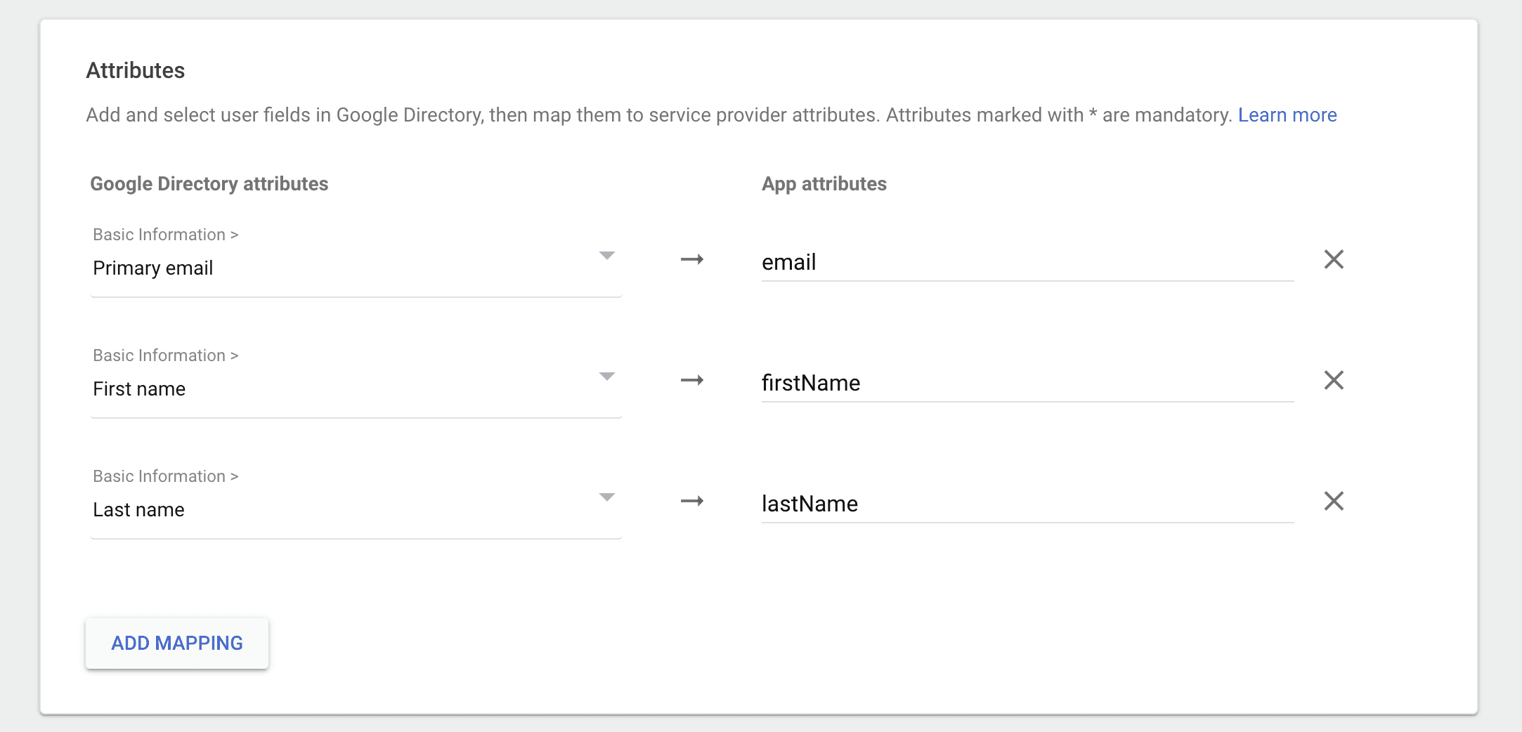The height and width of the screenshot is (732, 1522).
Task: Click the Basic Information label above Last name
Action: coord(165,476)
